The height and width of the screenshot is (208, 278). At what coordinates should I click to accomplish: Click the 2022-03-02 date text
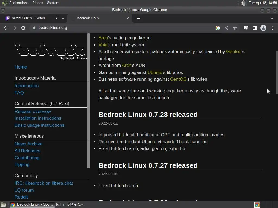pos(108,174)
